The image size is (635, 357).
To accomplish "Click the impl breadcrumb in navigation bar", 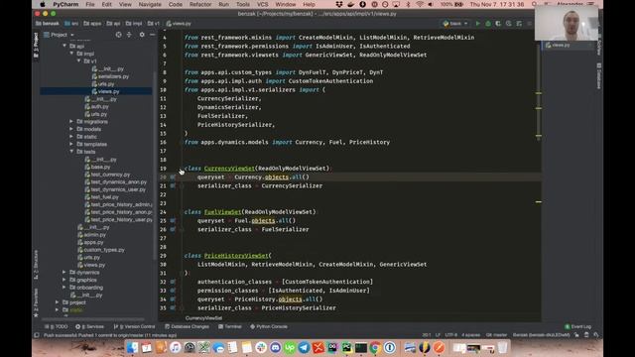I will point(134,24).
